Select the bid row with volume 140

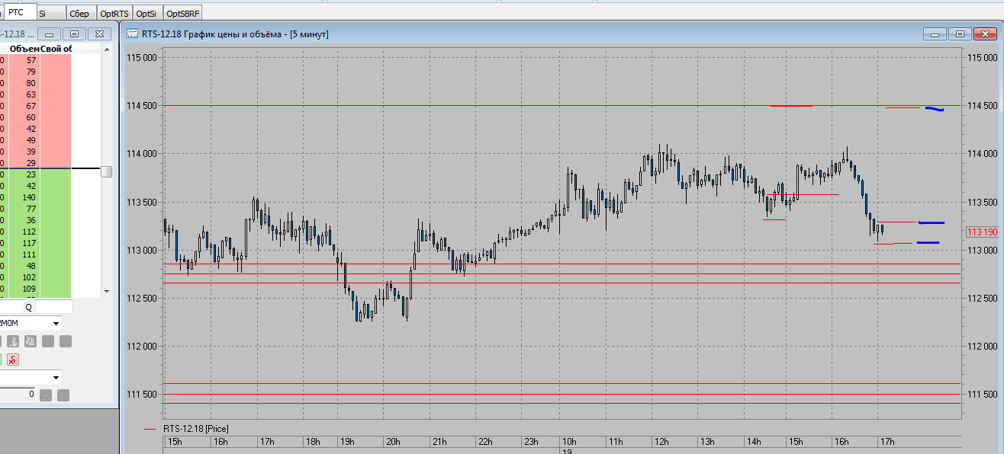click(x=35, y=197)
